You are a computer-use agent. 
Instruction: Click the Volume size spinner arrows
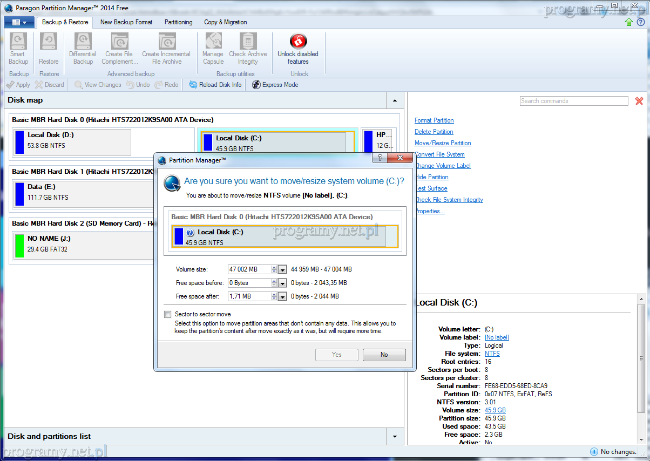[x=274, y=269]
